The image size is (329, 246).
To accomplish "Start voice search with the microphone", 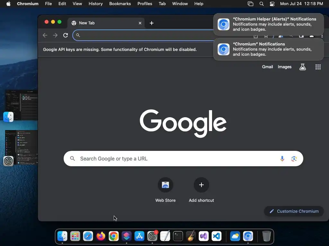I will click(282, 159).
